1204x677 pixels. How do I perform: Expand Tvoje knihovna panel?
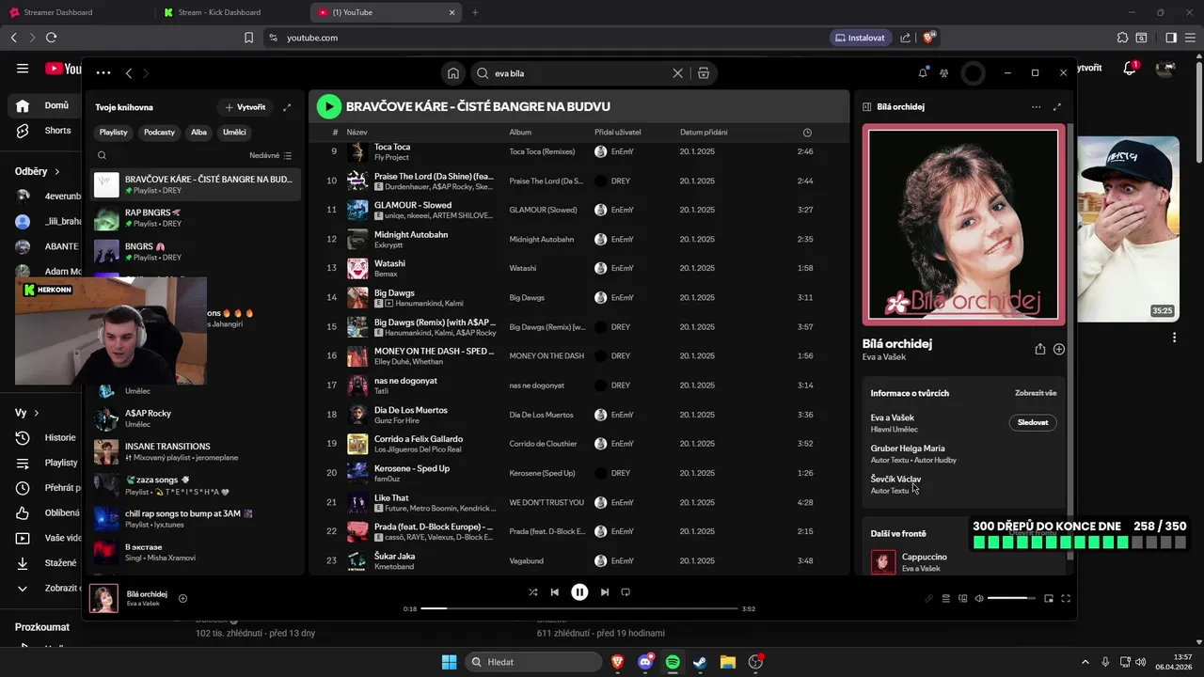pyautogui.click(x=287, y=107)
